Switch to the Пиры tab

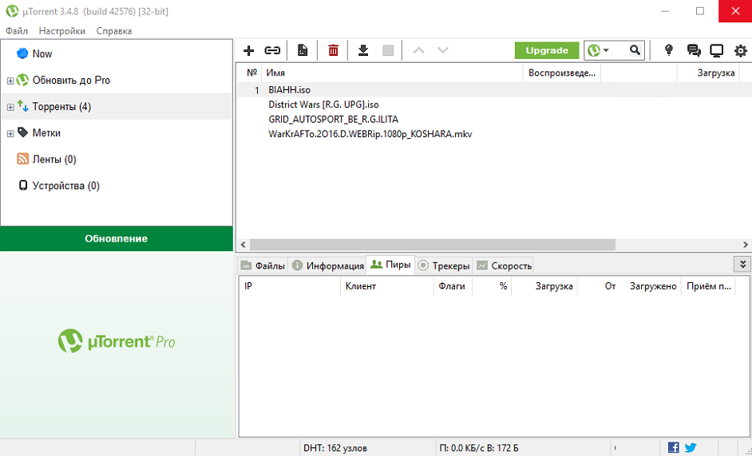pyautogui.click(x=390, y=265)
